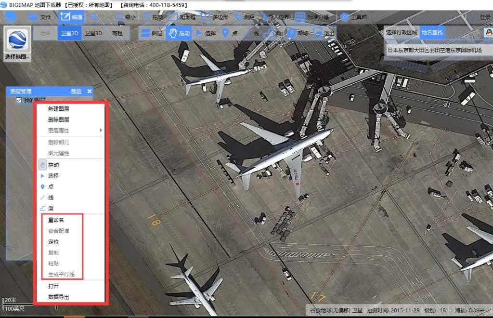This screenshot has width=493, height=318.
Task: Toggle the 图层 layers panel button
Action: [x=152, y=33]
